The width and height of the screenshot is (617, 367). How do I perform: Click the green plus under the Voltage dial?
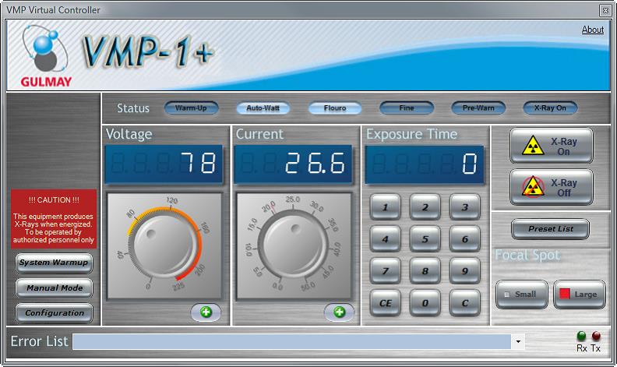[x=206, y=312]
